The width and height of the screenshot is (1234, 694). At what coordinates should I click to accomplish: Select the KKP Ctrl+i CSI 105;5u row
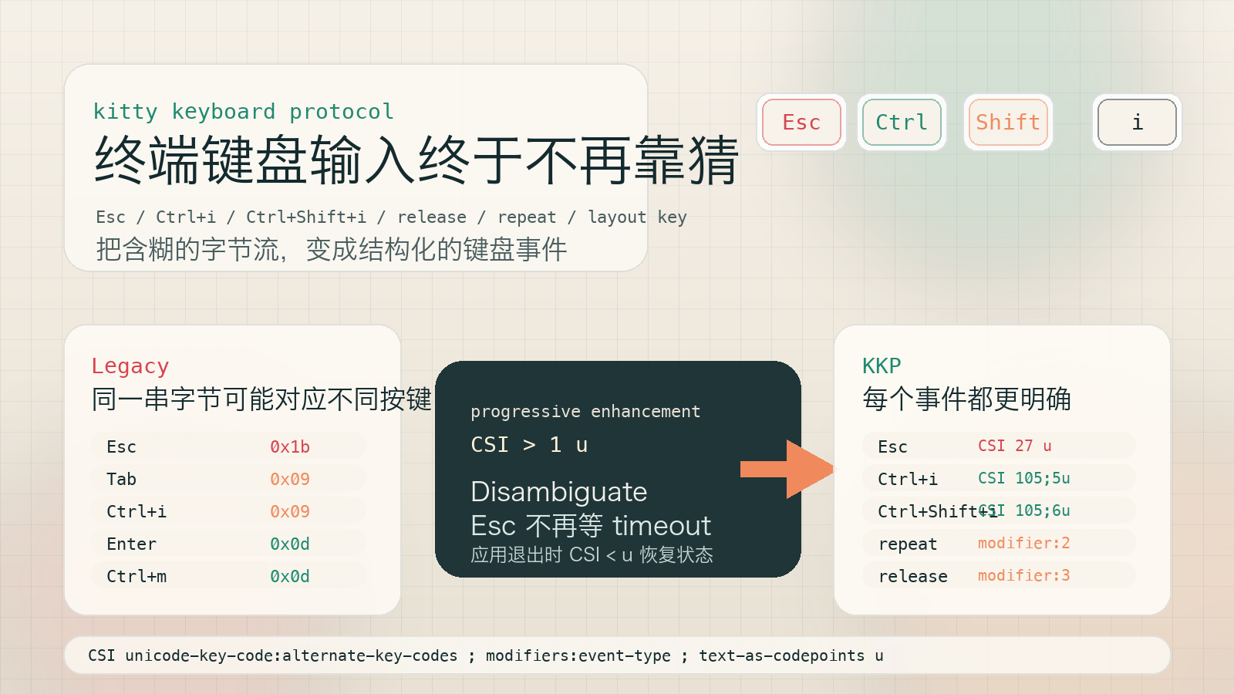click(x=998, y=478)
